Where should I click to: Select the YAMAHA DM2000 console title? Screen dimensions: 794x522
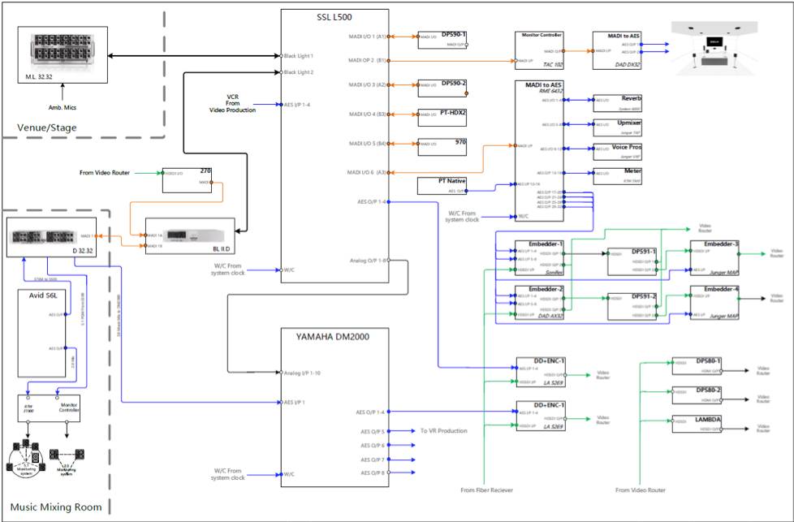[x=333, y=337]
